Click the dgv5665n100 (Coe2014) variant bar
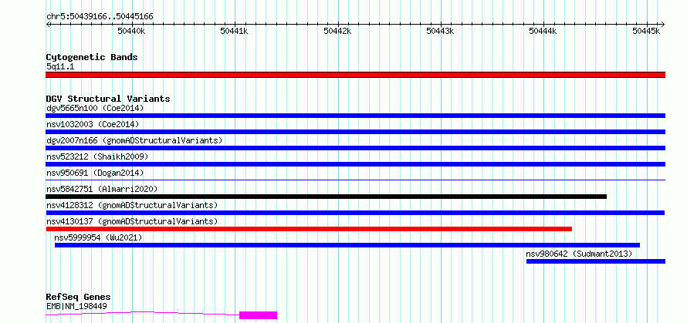The height and width of the screenshot is (323, 687). point(355,116)
